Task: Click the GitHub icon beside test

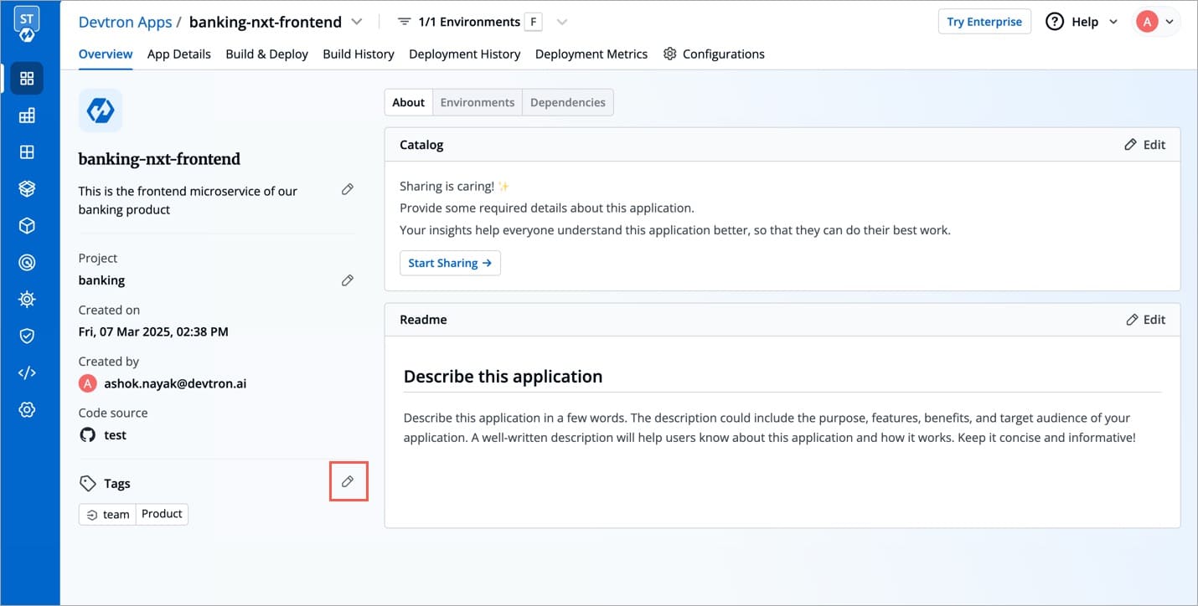Action: click(x=87, y=434)
